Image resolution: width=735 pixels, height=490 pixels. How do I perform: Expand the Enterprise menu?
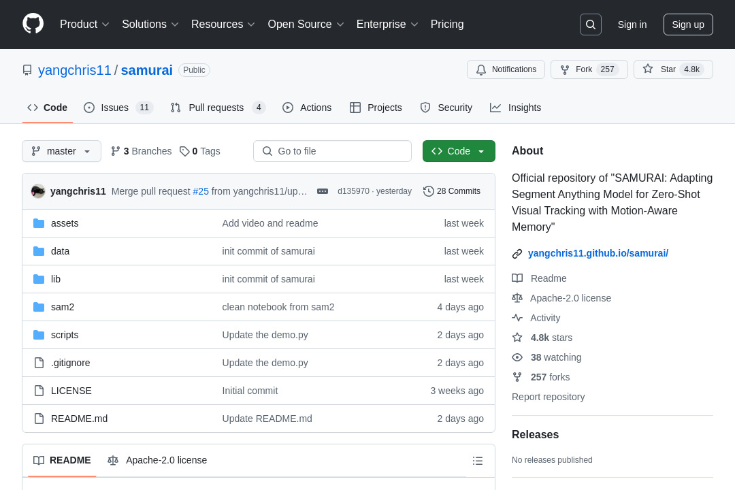[387, 24]
